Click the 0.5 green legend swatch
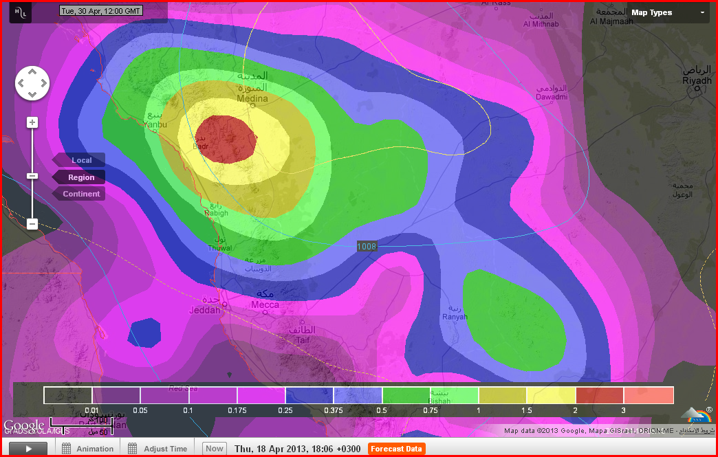This screenshot has width=718, height=457. (x=406, y=395)
